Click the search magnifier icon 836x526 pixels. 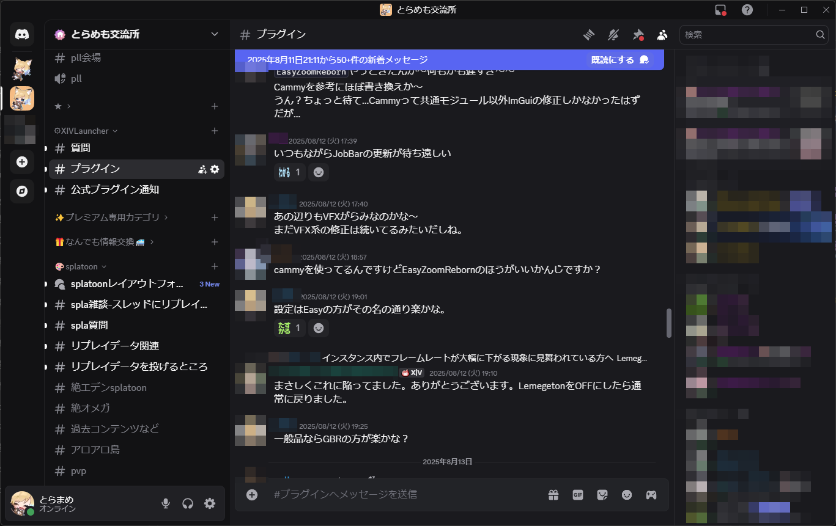(x=820, y=35)
